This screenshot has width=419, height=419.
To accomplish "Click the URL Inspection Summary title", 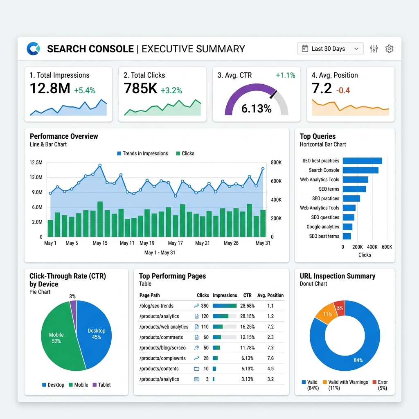I will (x=338, y=276).
